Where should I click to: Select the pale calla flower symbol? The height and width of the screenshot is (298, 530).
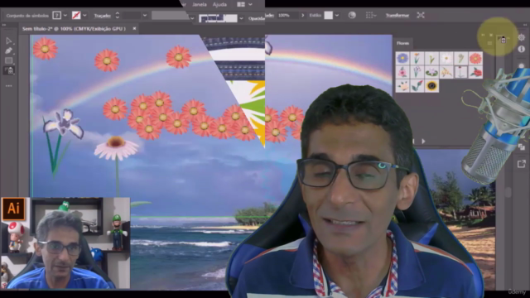(460, 59)
